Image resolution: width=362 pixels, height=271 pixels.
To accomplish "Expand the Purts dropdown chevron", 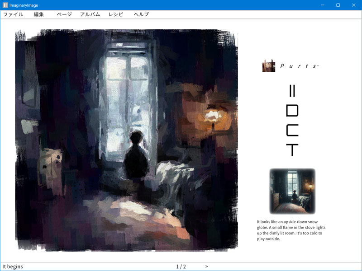I will (318, 66).
